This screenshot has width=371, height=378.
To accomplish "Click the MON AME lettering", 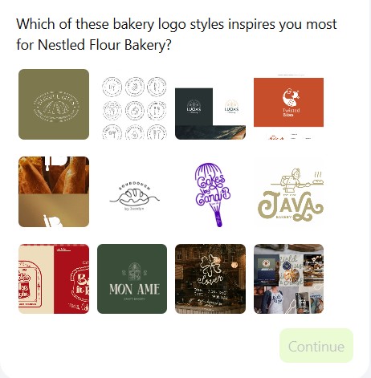I will [134, 290].
